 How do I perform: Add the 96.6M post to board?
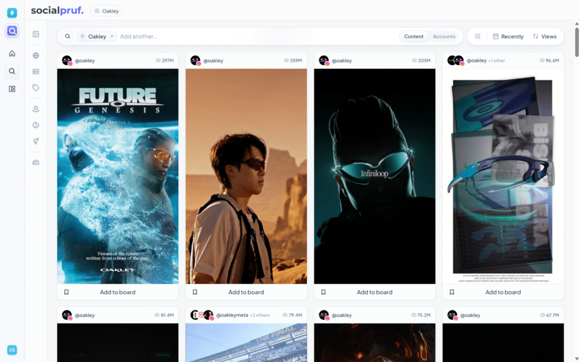tap(503, 292)
